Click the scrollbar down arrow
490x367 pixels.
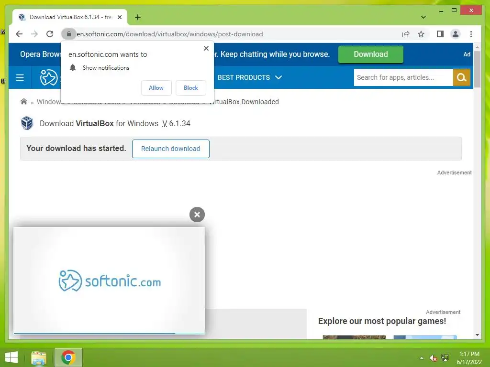(477, 335)
